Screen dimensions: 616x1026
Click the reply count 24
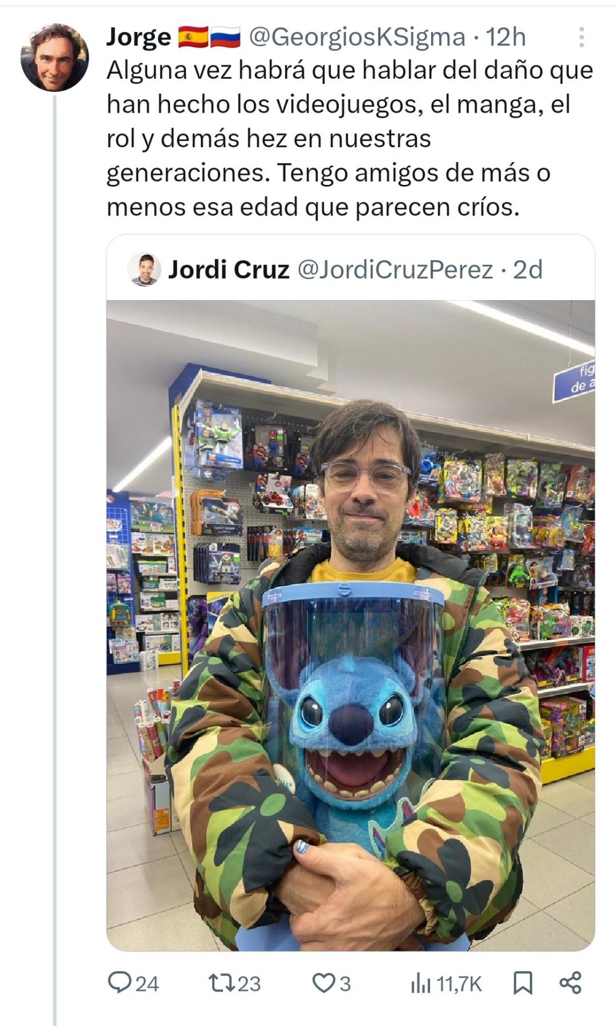click(x=147, y=984)
